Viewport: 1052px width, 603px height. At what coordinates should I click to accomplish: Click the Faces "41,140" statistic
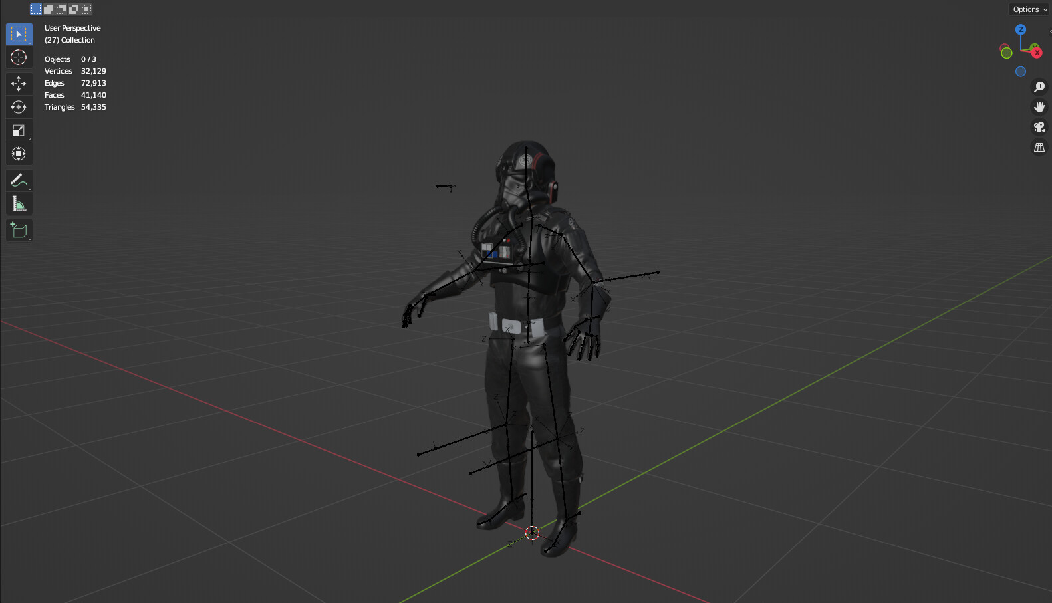click(x=94, y=95)
